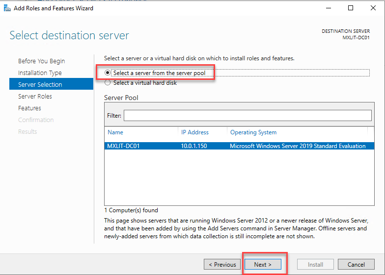Viewport: 385px width, 275px height.
Task: Click Next to continue the wizard
Action: (x=263, y=264)
